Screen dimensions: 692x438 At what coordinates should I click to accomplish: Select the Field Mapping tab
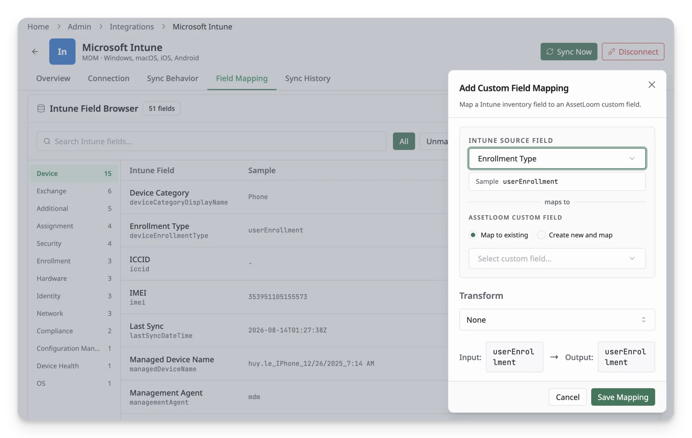pyautogui.click(x=241, y=78)
